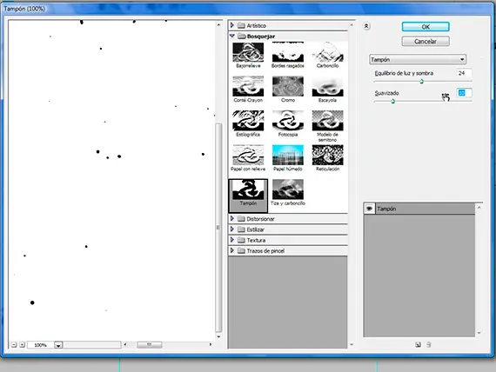Collapse the Bosquejar filter folder

(232, 36)
